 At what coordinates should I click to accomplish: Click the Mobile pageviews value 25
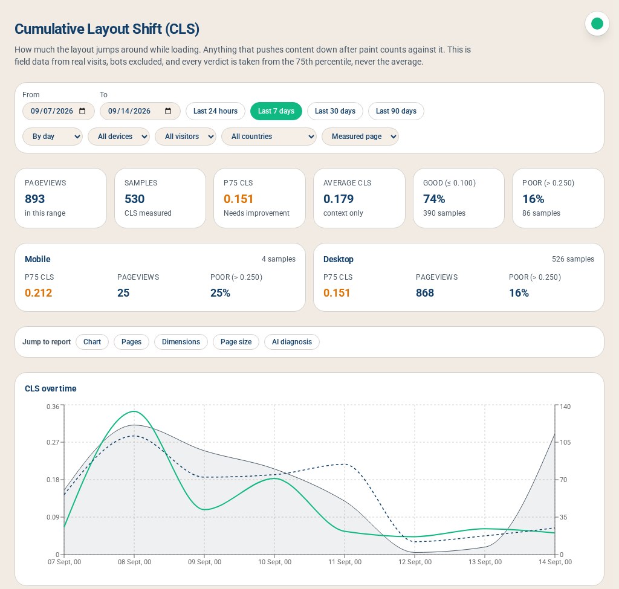(x=123, y=293)
